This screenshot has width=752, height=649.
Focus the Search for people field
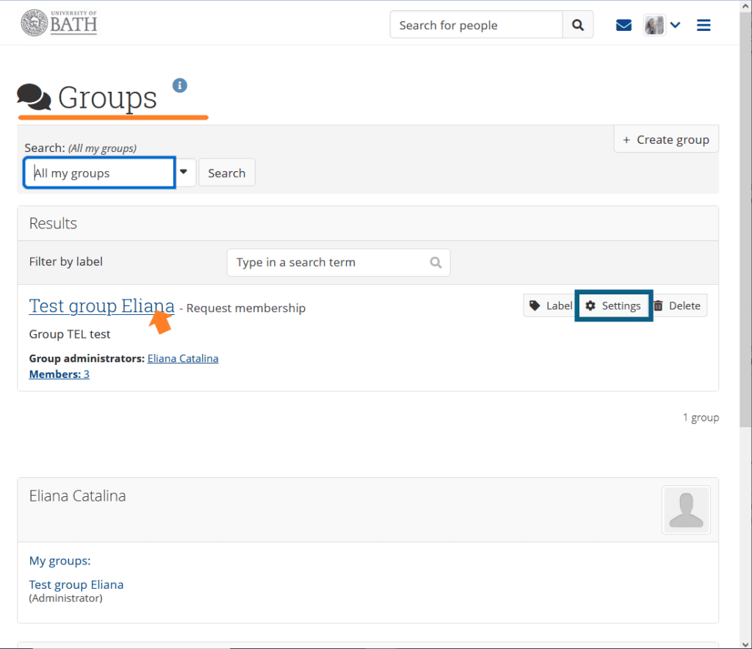[476, 25]
